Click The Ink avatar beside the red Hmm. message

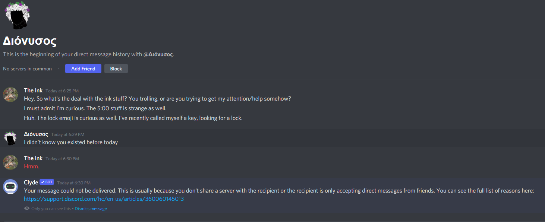pos(10,162)
